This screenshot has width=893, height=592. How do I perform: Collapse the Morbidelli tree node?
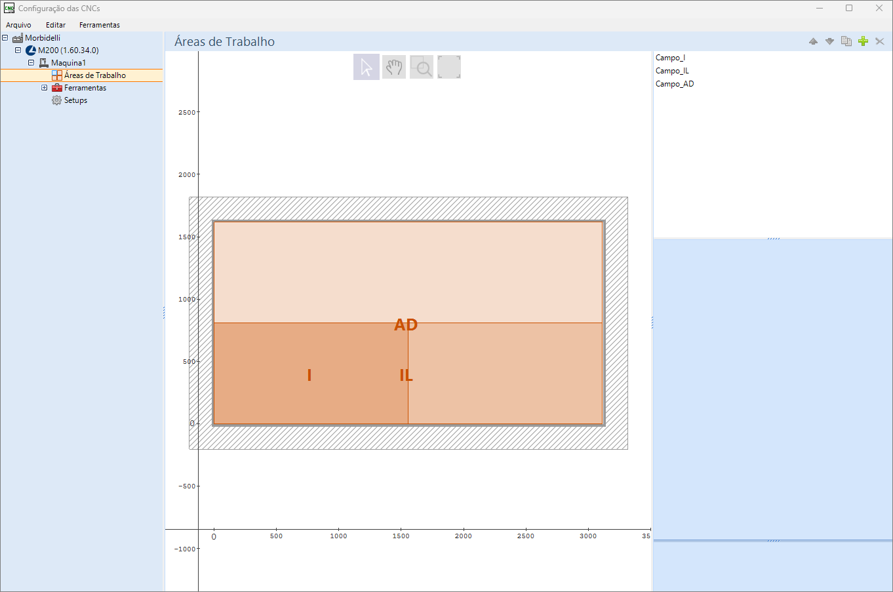pyautogui.click(x=5, y=37)
